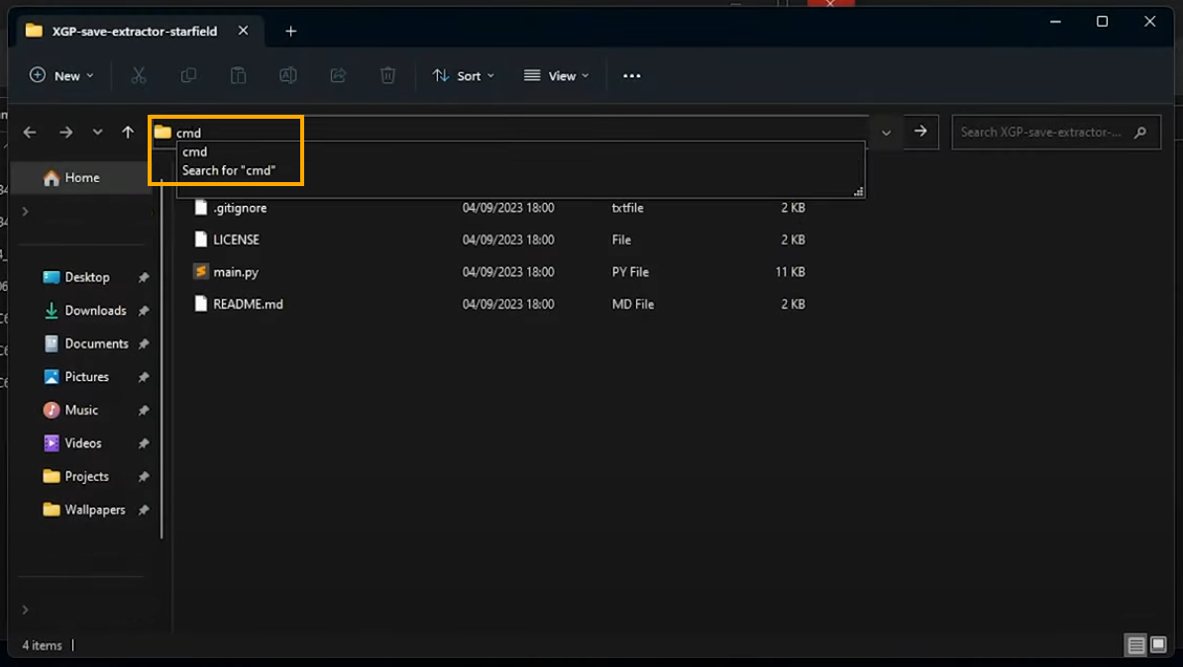This screenshot has width=1183, height=667.
Task: Click the Share icon in toolbar
Action: pos(338,75)
